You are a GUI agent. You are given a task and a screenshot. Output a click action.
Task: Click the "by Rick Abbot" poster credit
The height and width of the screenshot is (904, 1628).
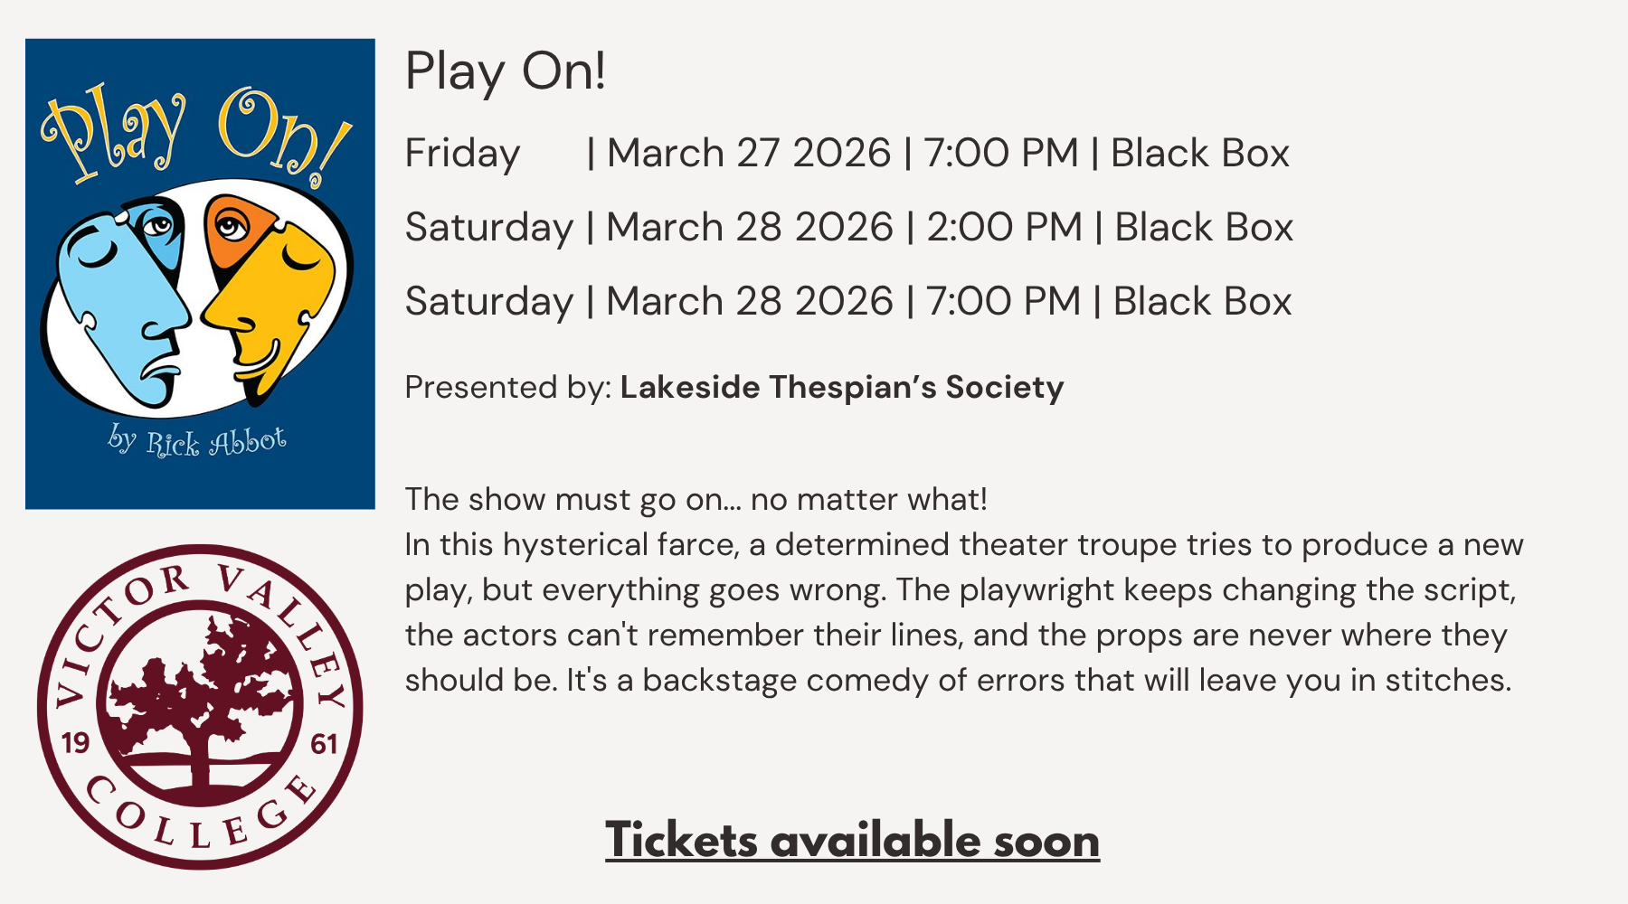pos(197,441)
